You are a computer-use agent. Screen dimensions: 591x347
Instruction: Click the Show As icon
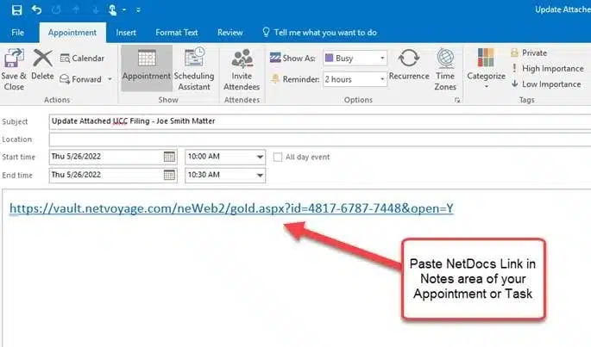click(x=275, y=58)
